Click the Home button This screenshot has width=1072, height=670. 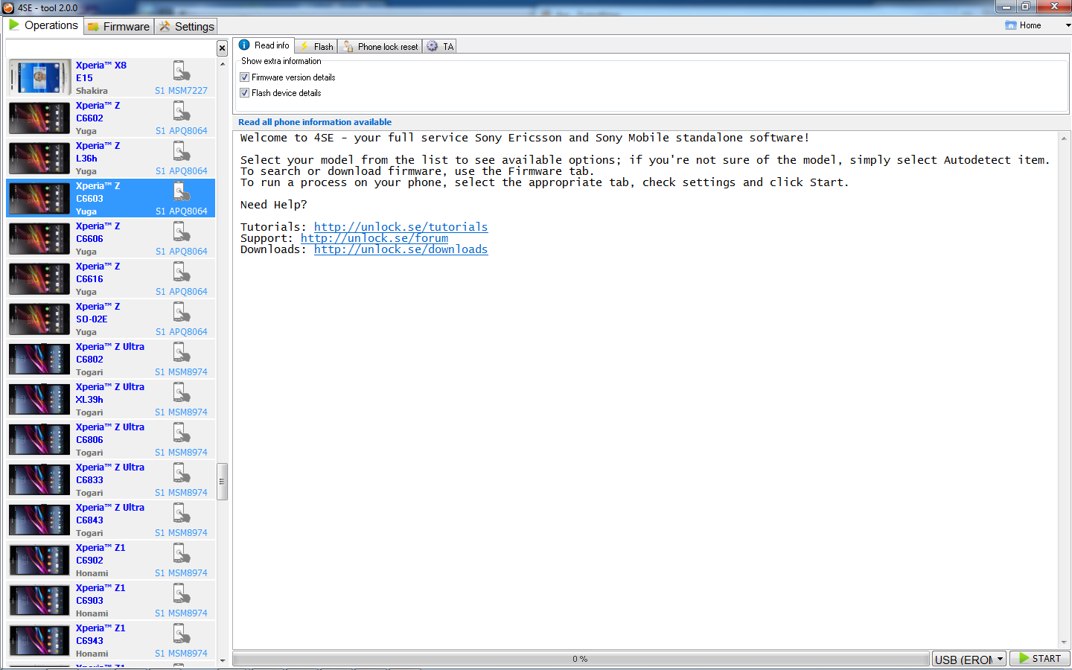pyautogui.click(x=1024, y=25)
